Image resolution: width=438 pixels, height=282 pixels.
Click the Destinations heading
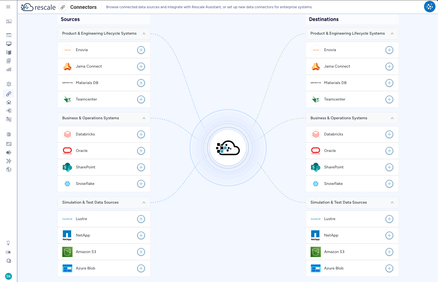coord(324,19)
